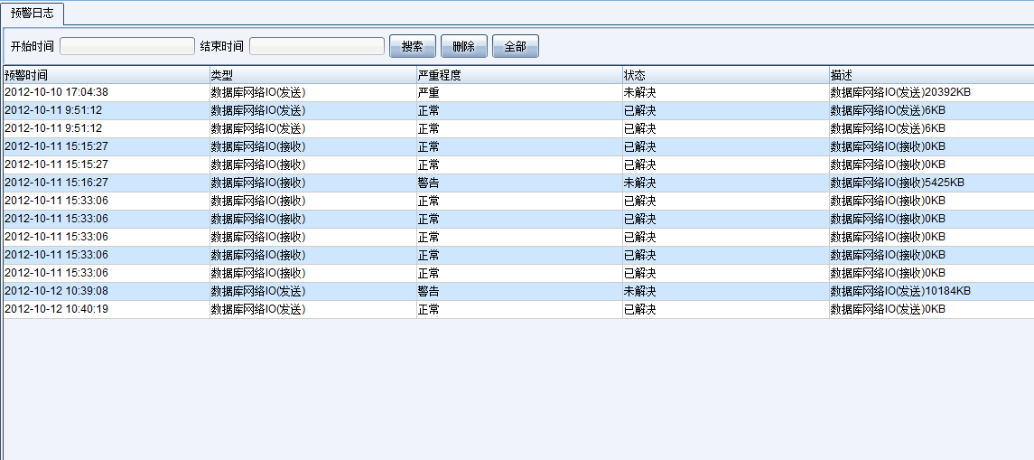This screenshot has height=460, width=1034.
Task: Click the 严重程度 column header
Action: (x=518, y=75)
